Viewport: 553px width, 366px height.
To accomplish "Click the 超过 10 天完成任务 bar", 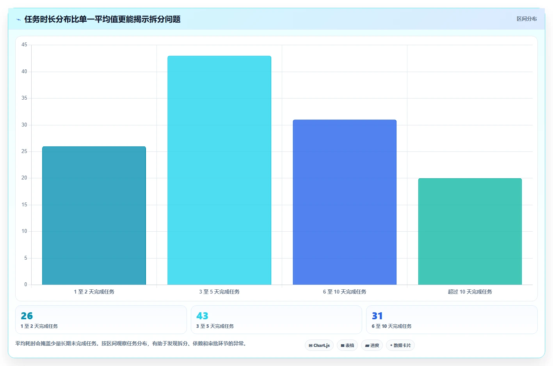I will pos(470,232).
